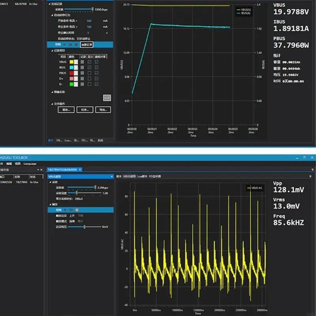Click the pause icon in the upper recording control row
Image resolution: width=316 pixels, height=316 pixels.
coord(71,45)
